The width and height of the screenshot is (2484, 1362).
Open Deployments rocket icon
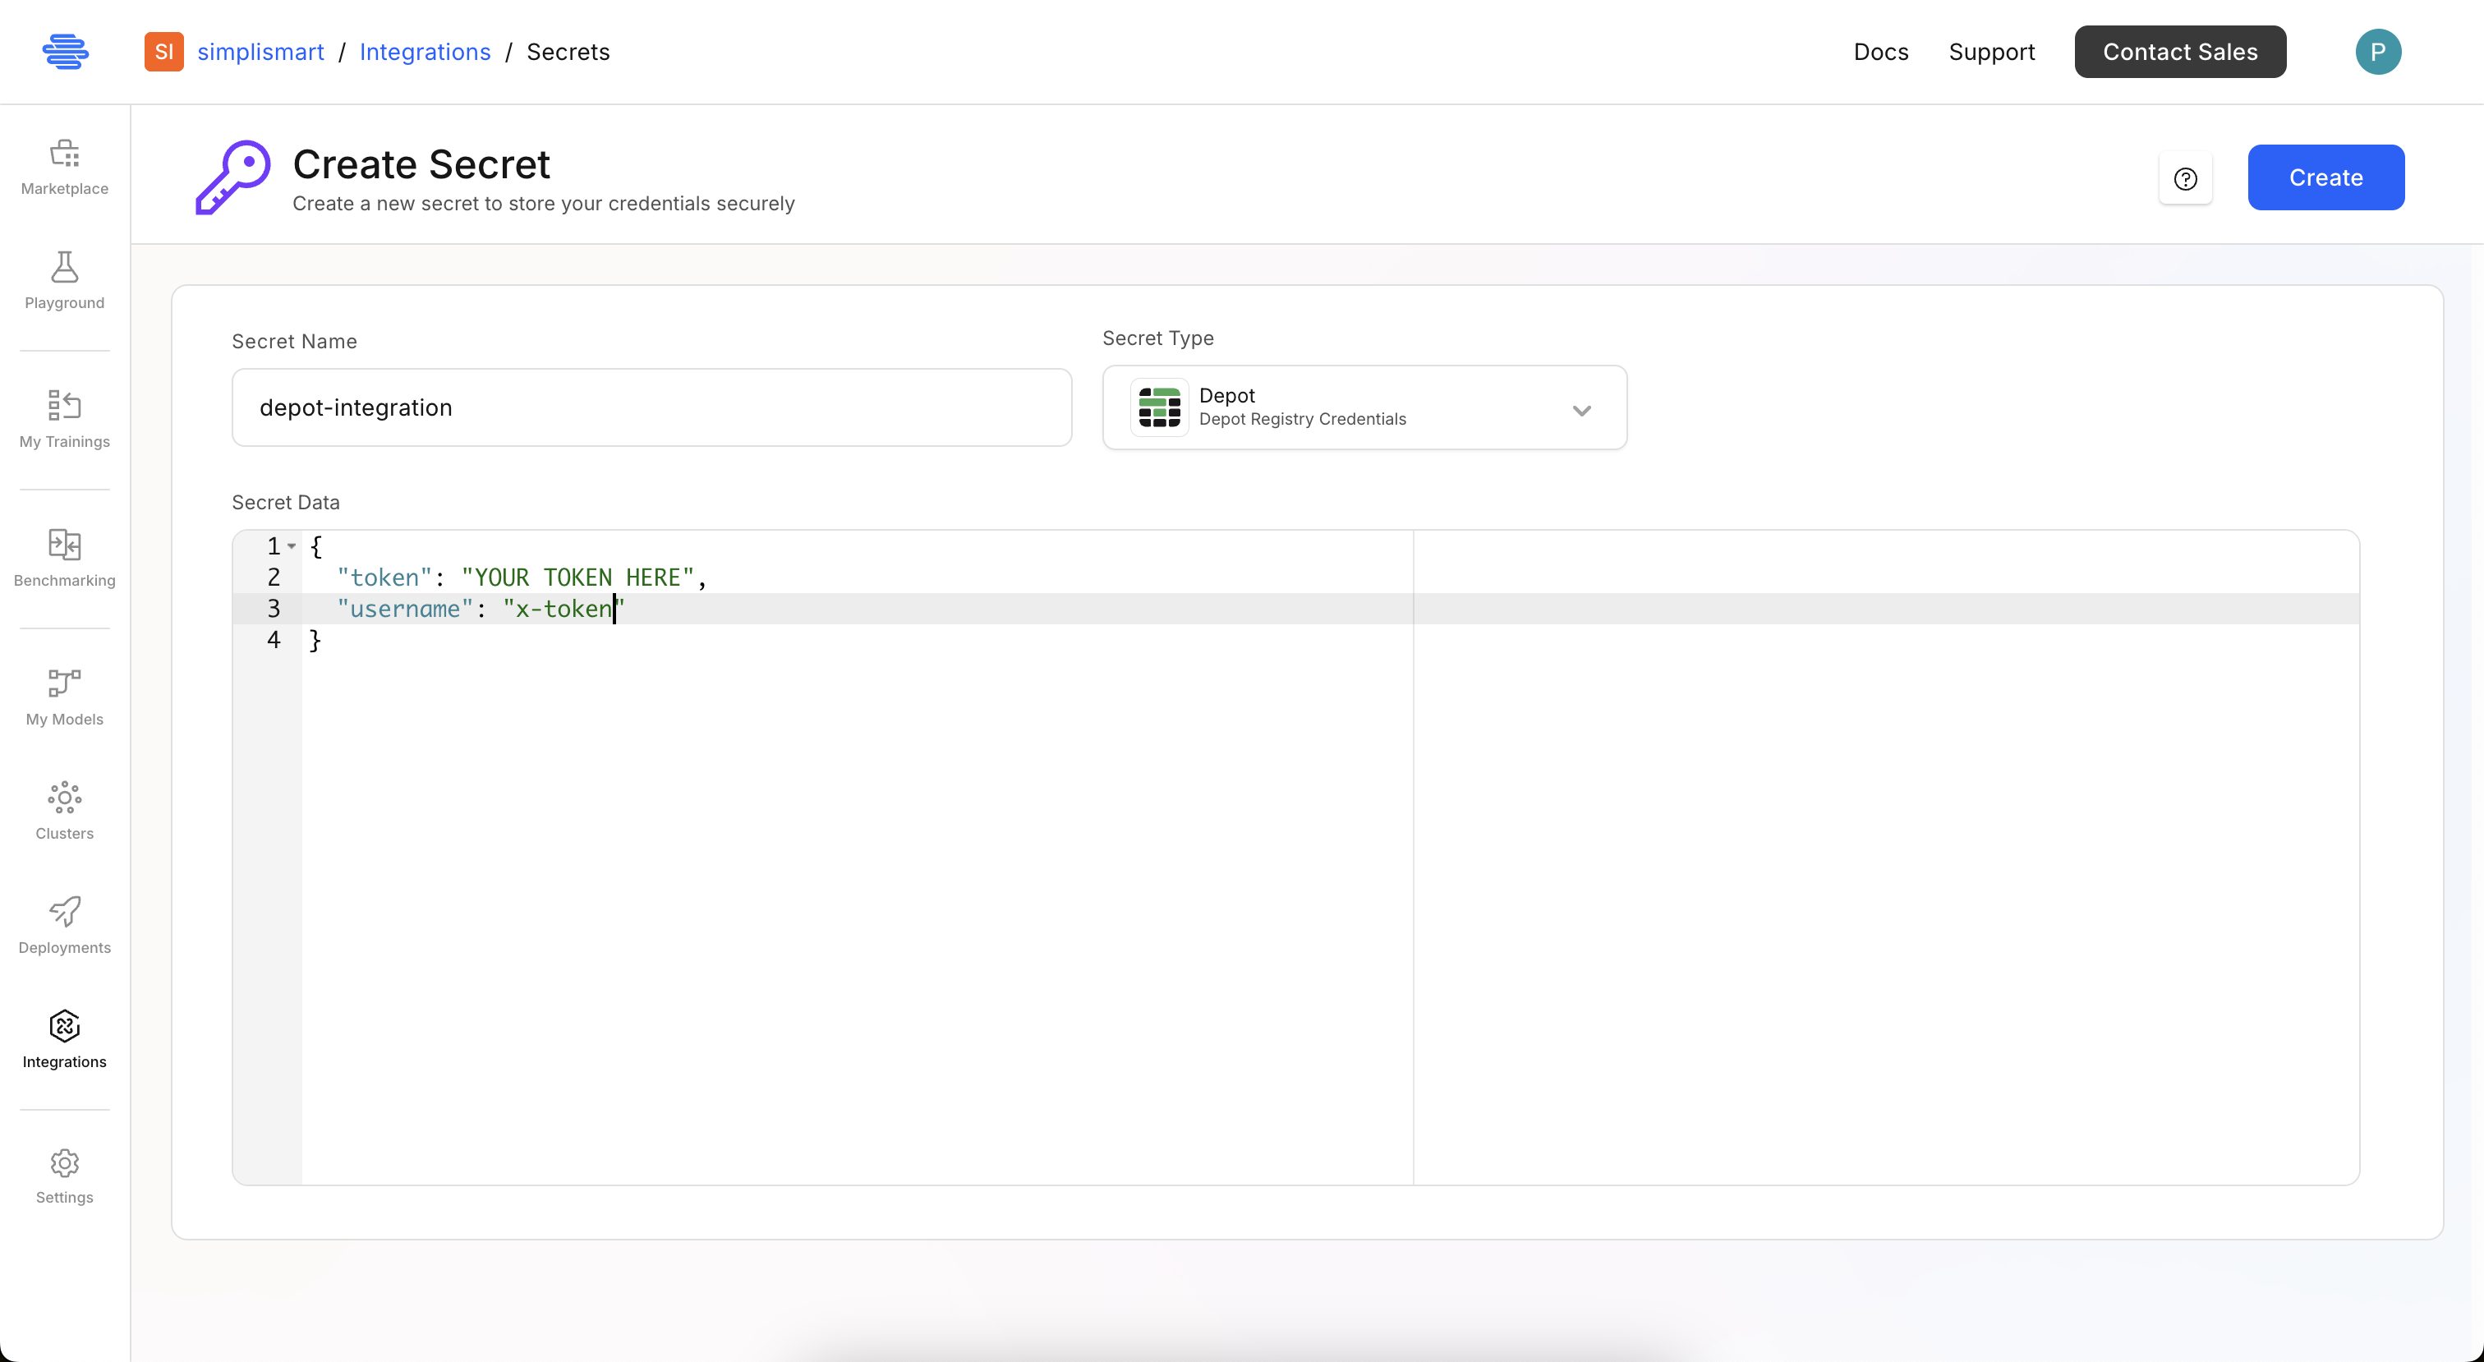pos(65,912)
